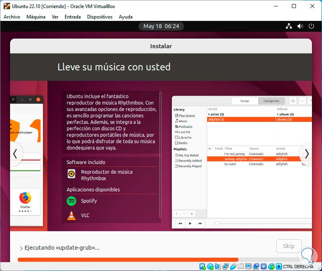Click the play button in Rhythmbox preview

(x=190, y=224)
